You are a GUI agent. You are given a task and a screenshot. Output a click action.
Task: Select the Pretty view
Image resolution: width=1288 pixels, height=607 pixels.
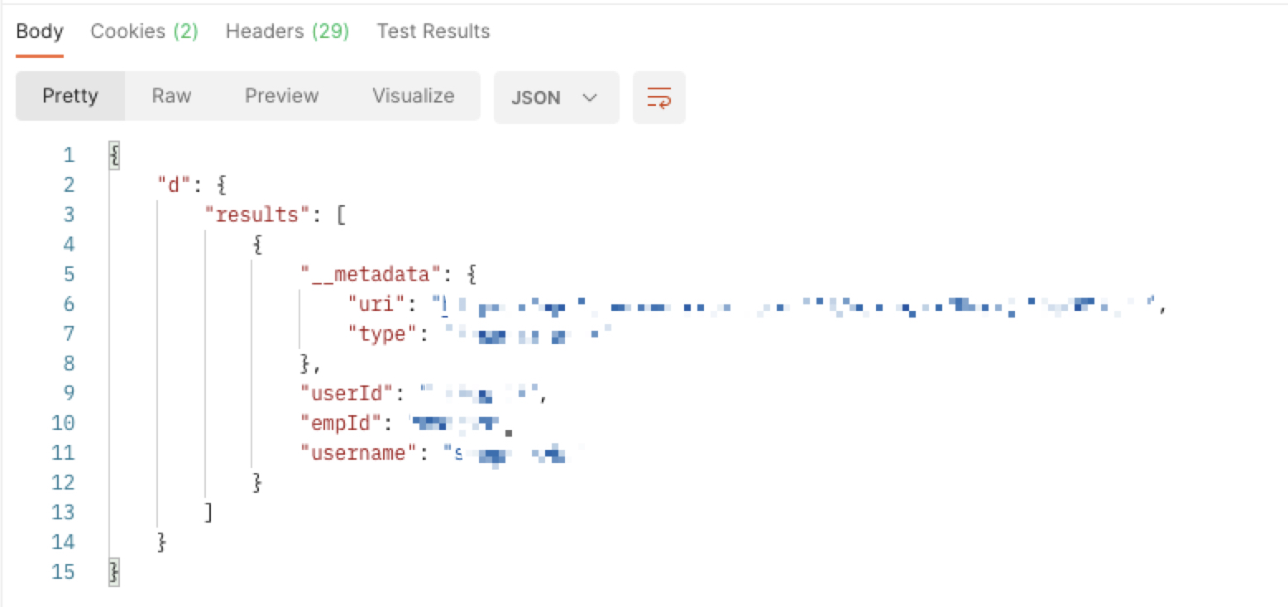69,96
